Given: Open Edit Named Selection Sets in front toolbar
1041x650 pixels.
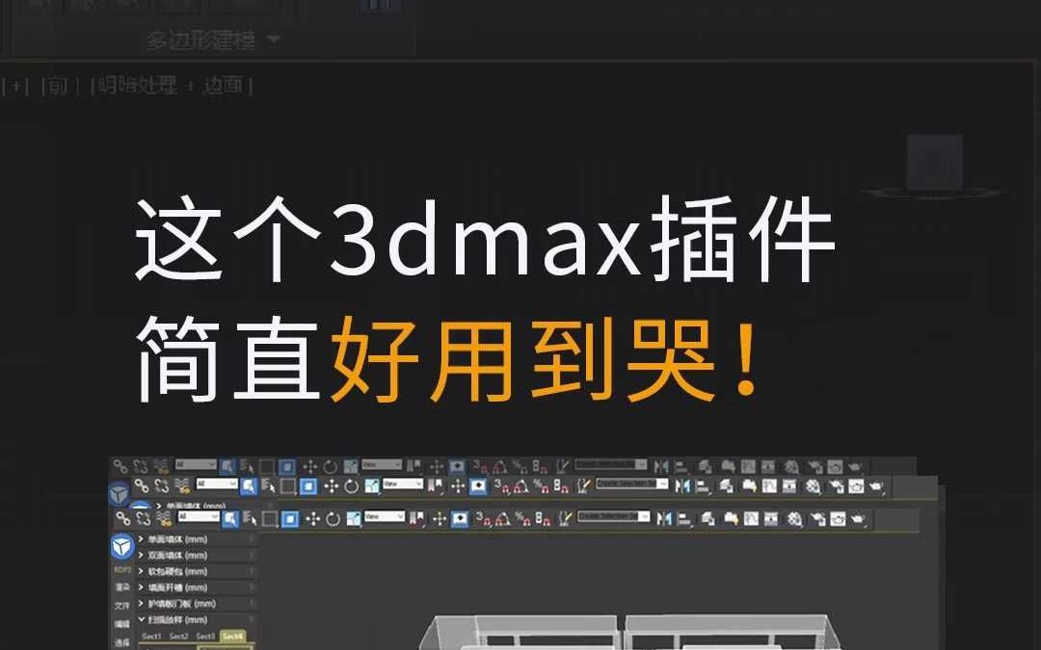Looking at the screenshot, I should coord(564,519).
